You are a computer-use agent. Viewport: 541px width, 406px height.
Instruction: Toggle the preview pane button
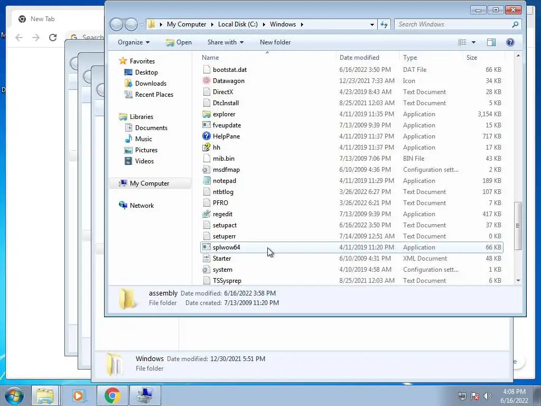coord(491,42)
